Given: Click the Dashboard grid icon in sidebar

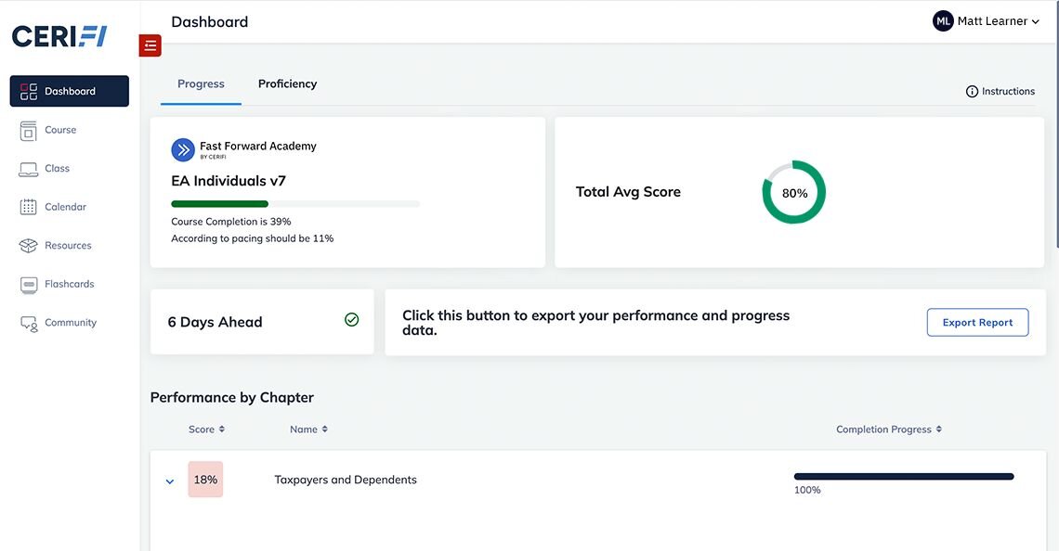Looking at the screenshot, I should (29, 92).
